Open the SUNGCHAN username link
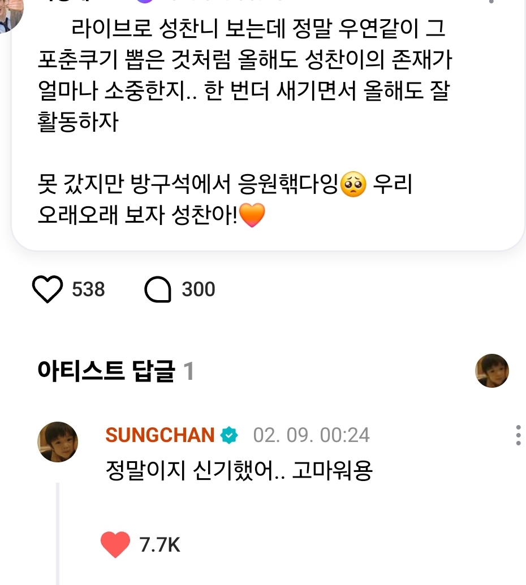 tap(159, 435)
